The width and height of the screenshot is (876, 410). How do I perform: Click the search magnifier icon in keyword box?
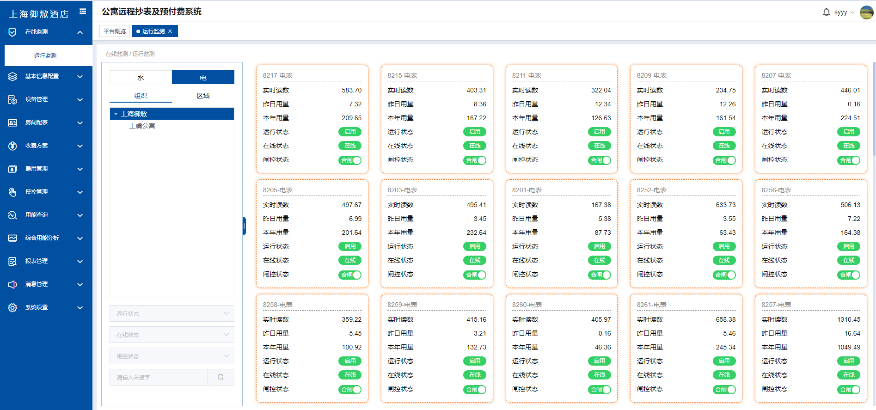[x=221, y=377]
